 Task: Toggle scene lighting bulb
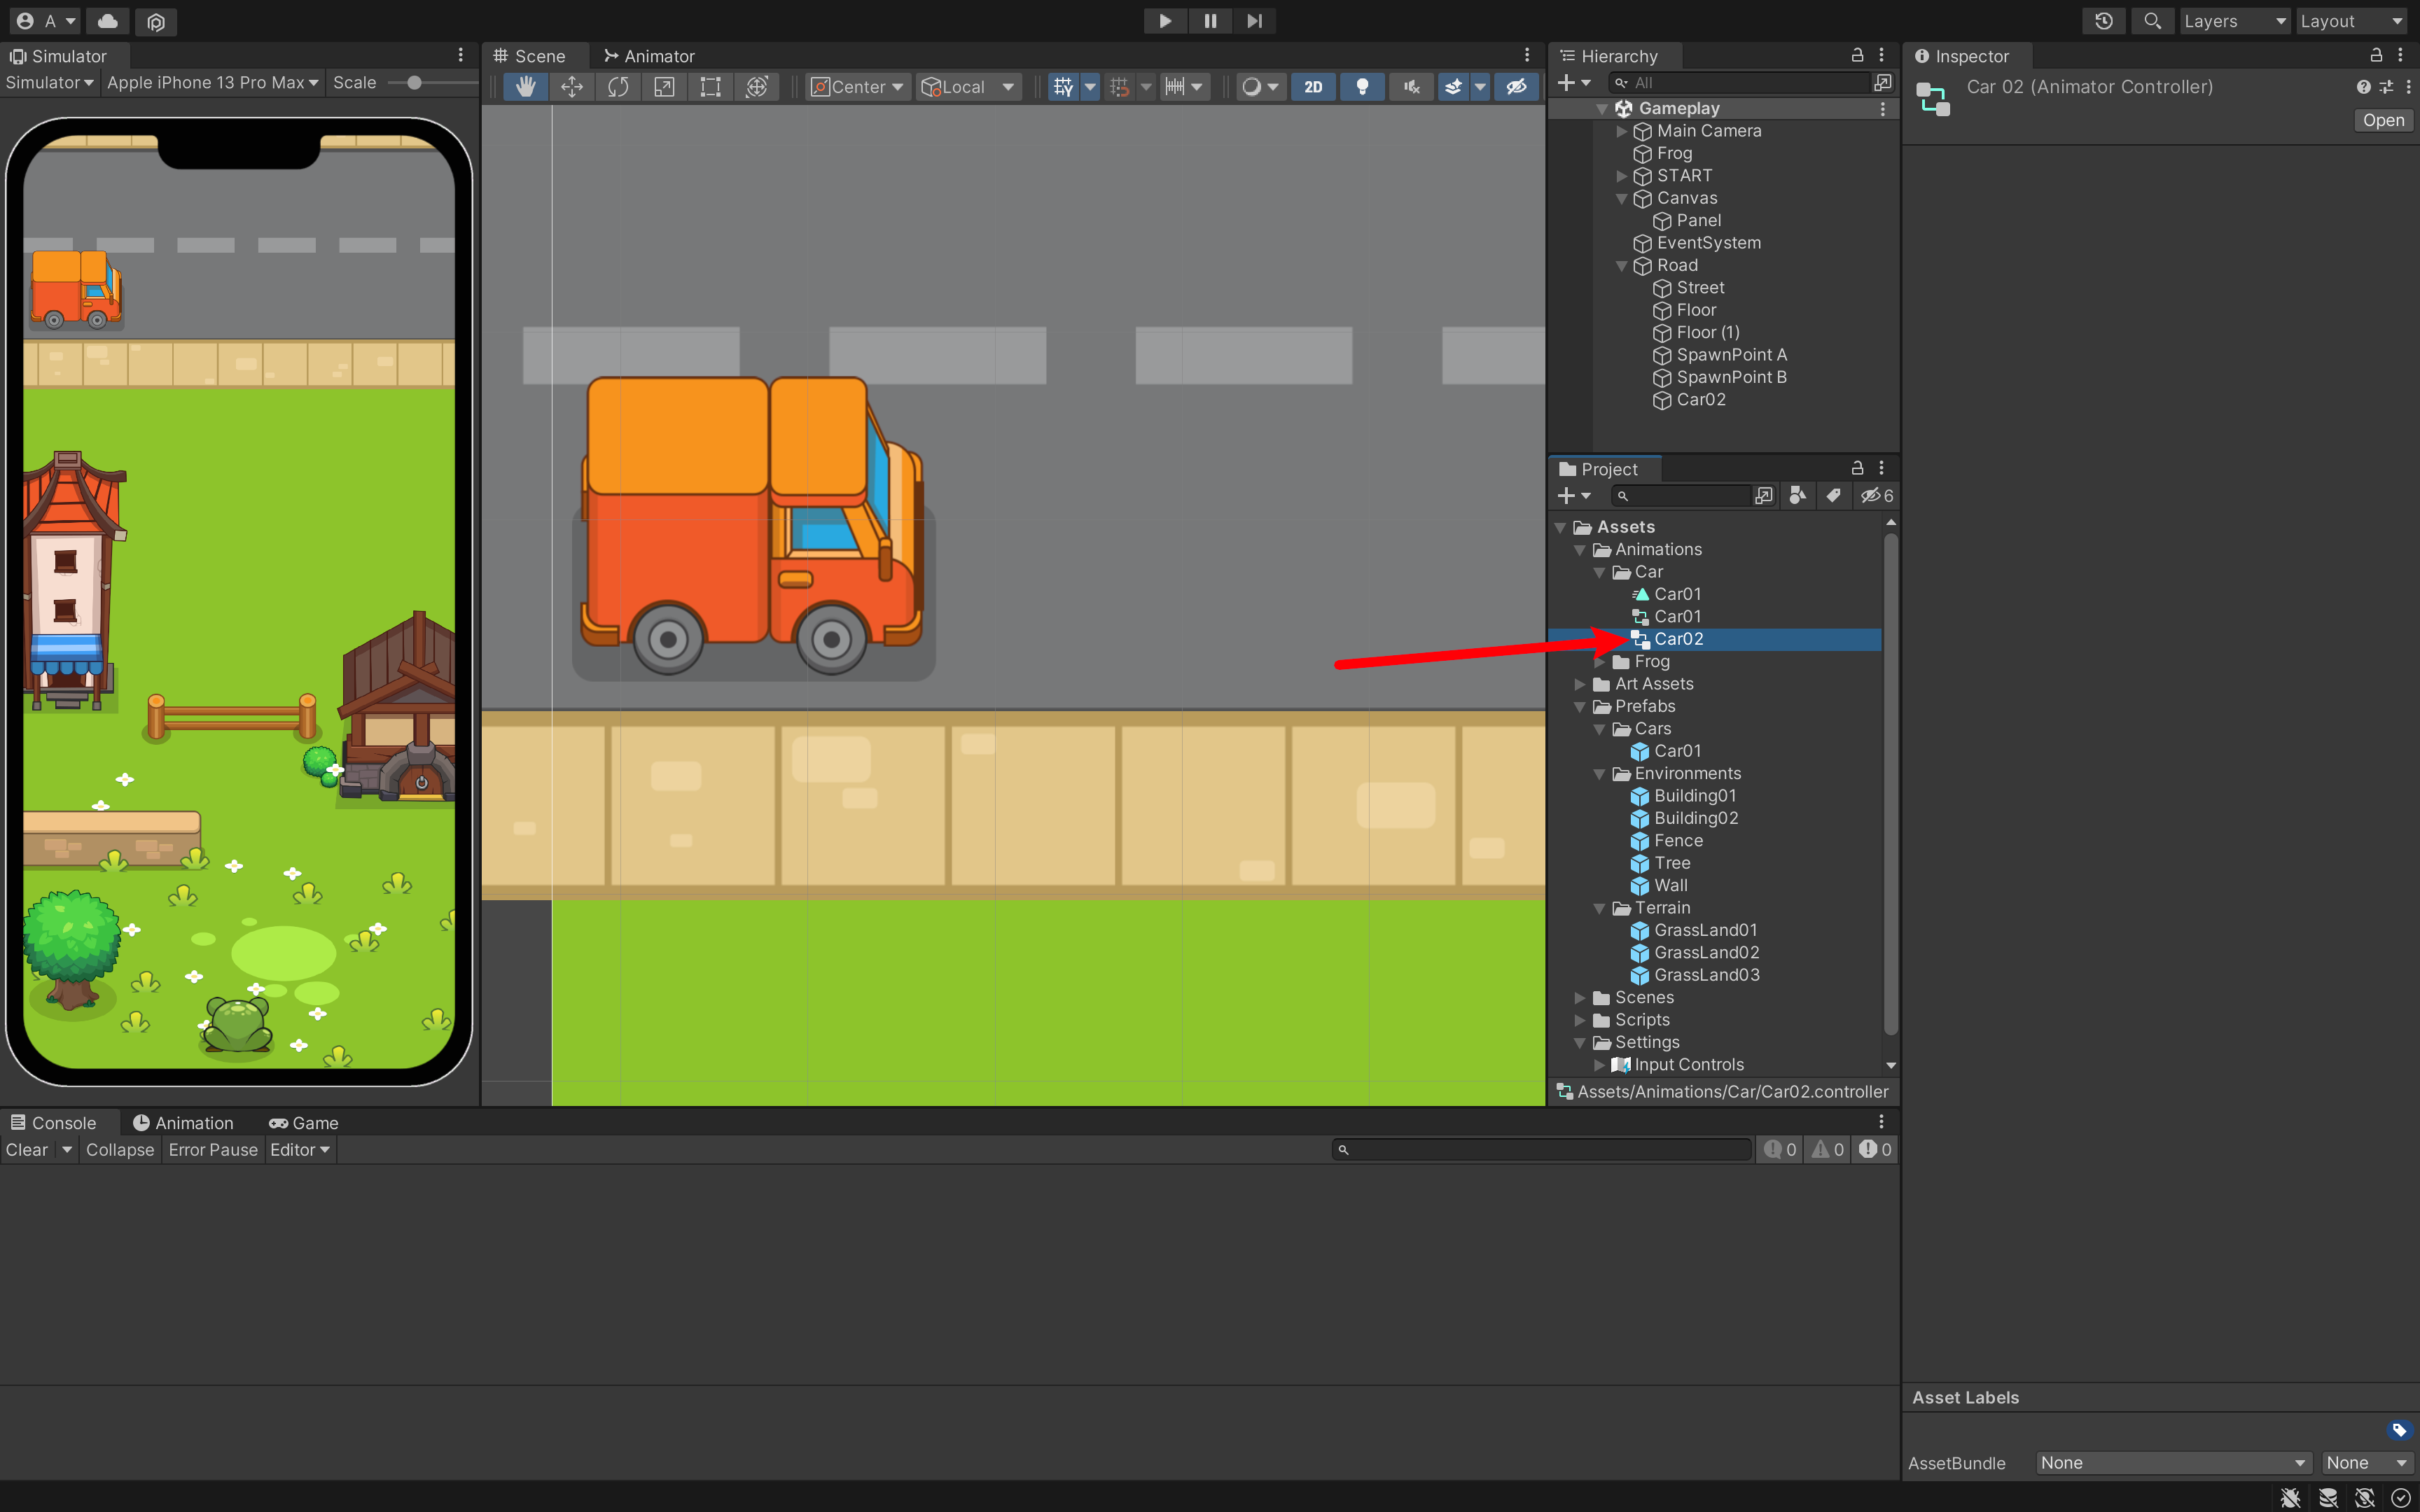tap(1362, 87)
